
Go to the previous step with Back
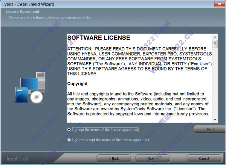113,158
